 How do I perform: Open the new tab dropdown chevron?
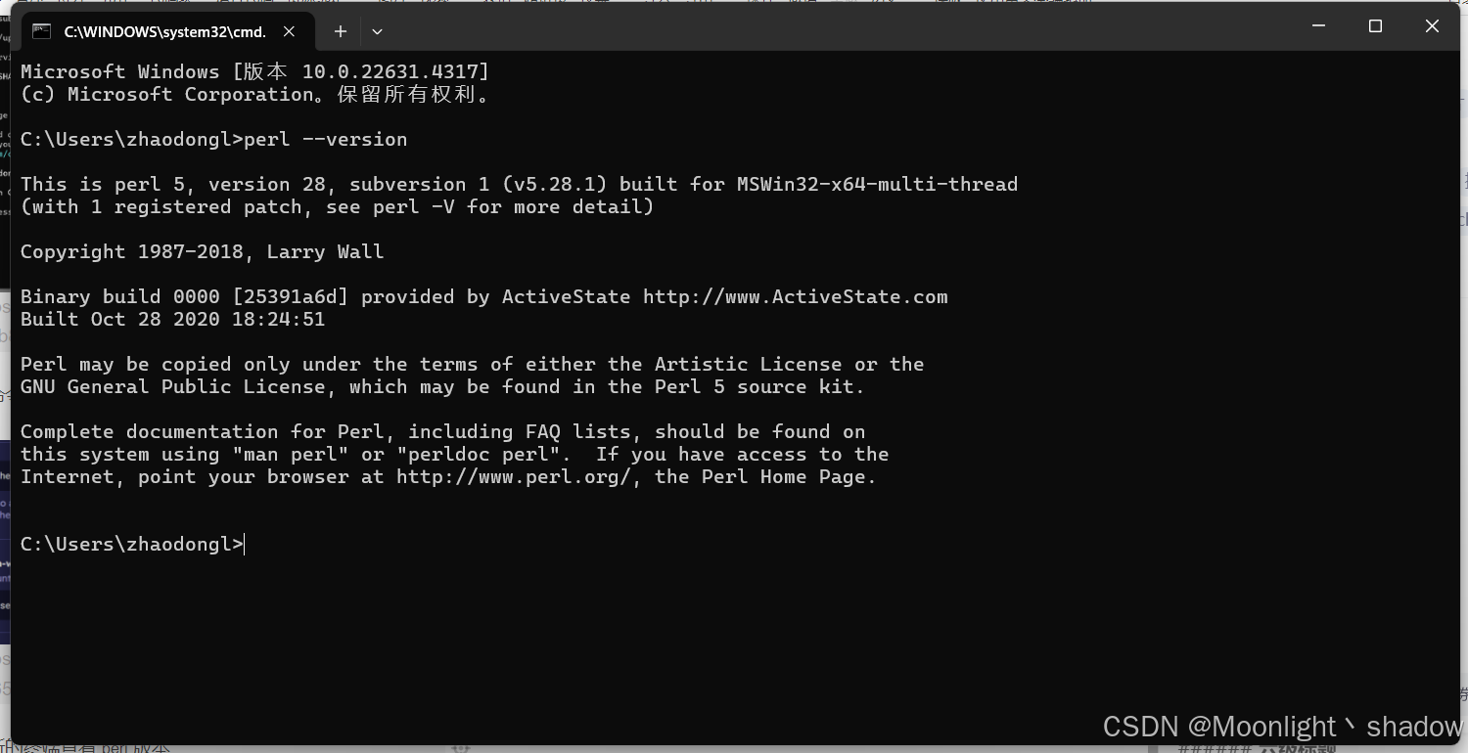click(377, 31)
